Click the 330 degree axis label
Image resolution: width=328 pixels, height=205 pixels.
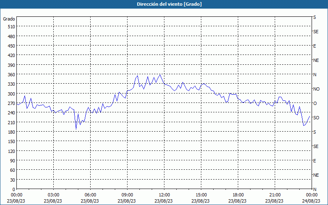pos(11,84)
